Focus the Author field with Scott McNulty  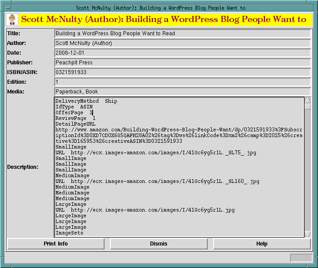[x=183, y=43]
